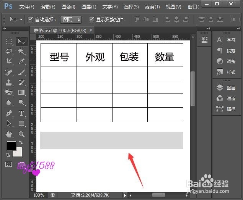The height and width of the screenshot is (200, 243).
Task: Open the 文件(F) menu
Action: pos(27,7)
